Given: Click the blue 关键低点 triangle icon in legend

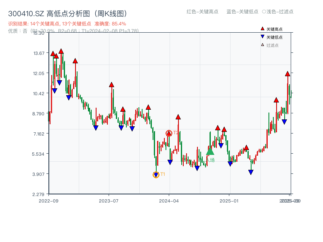Looking at the screenshot, I should pyautogui.click(x=262, y=35).
